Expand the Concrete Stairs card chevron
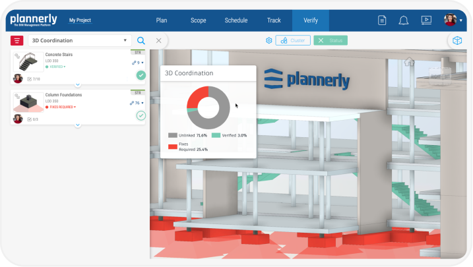Viewport: 473px width, 267px height. pos(78,84)
